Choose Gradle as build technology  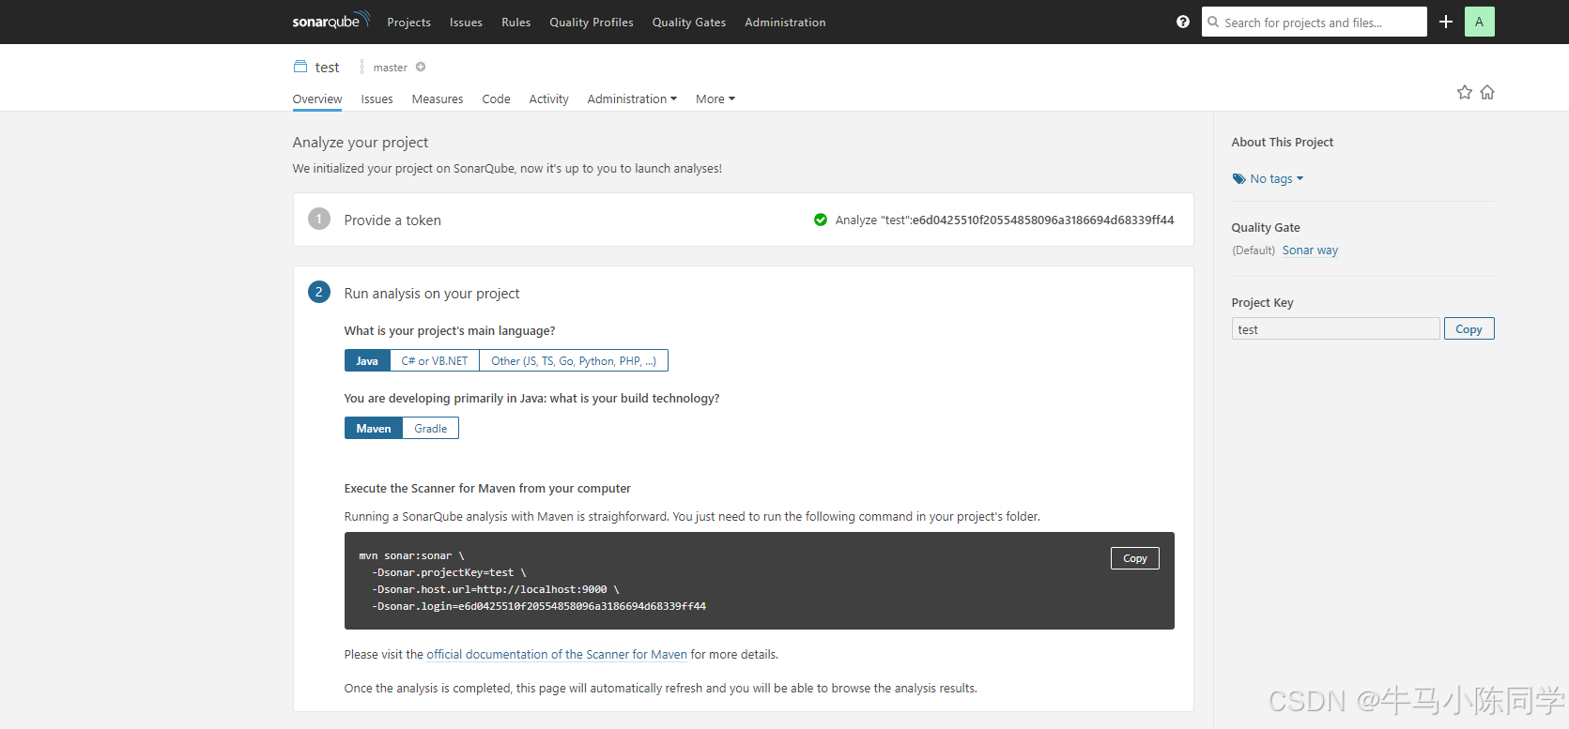click(x=431, y=428)
